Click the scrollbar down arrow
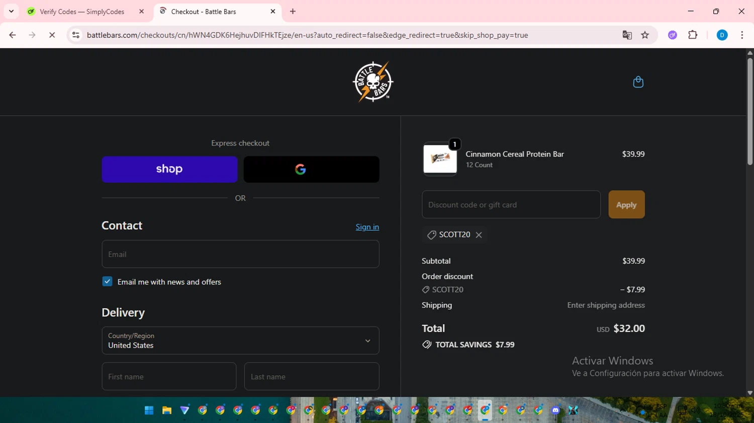This screenshot has height=423, width=754. coord(749,393)
